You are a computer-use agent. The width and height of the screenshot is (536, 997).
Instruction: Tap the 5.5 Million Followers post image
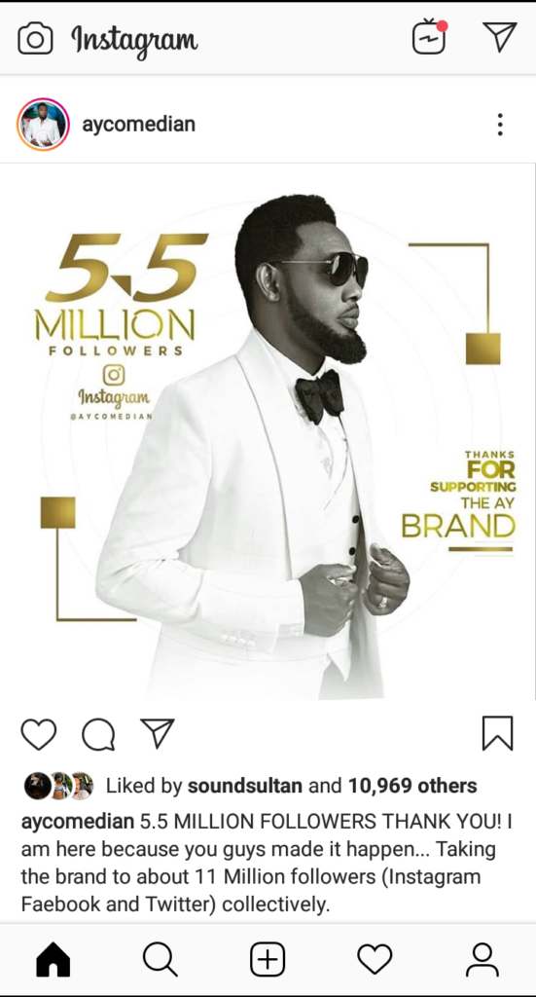click(268, 431)
